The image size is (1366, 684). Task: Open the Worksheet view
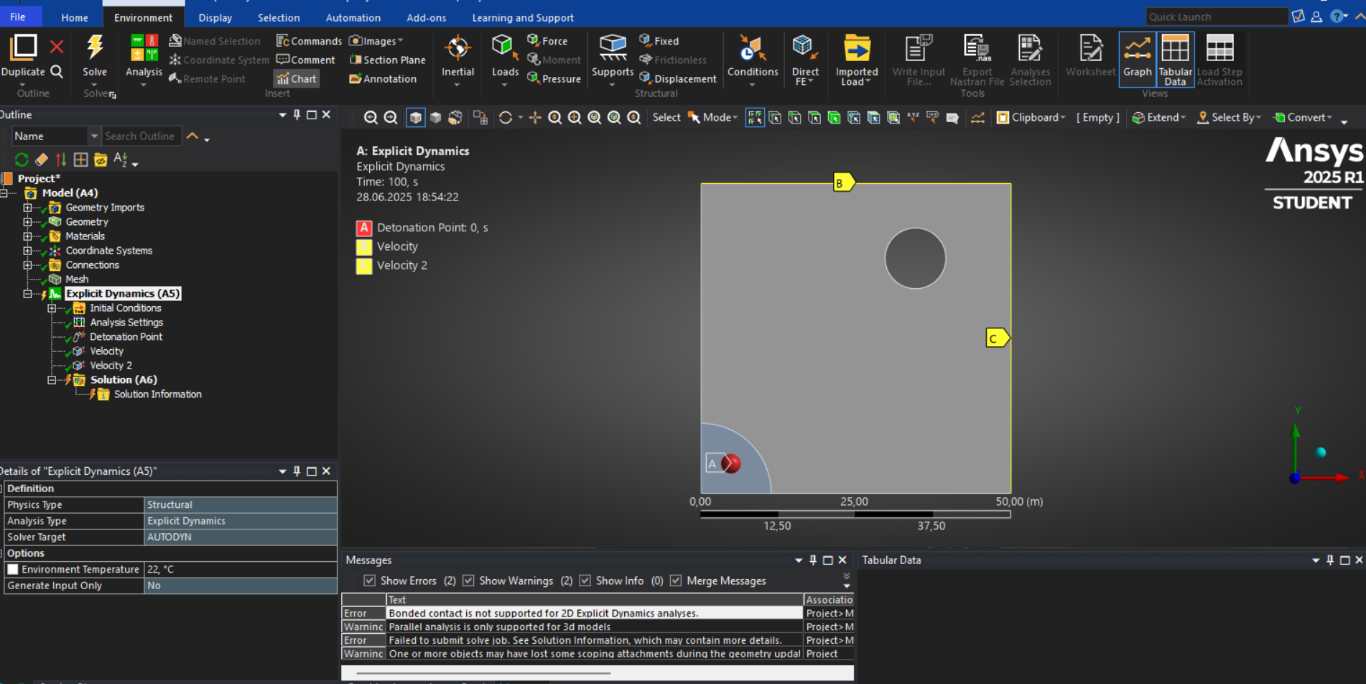coord(1090,56)
